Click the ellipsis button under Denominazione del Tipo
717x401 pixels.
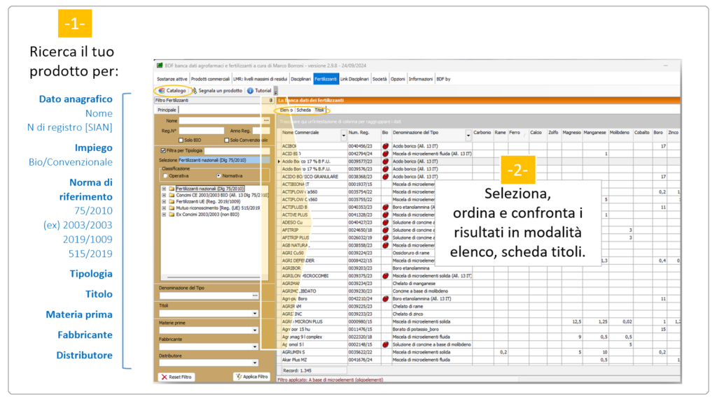tap(256, 296)
